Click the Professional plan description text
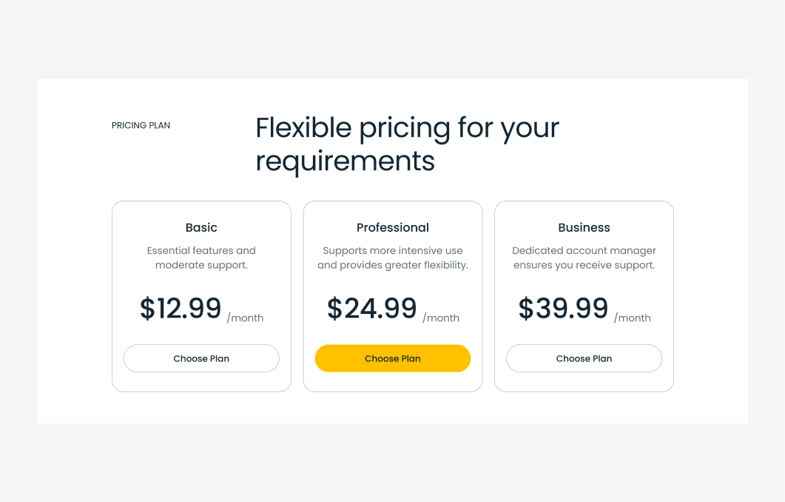The width and height of the screenshot is (785, 502). pos(393,258)
